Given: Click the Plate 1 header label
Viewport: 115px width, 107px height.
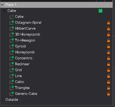Looking at the screenshot, I should (x=11, y=5).
